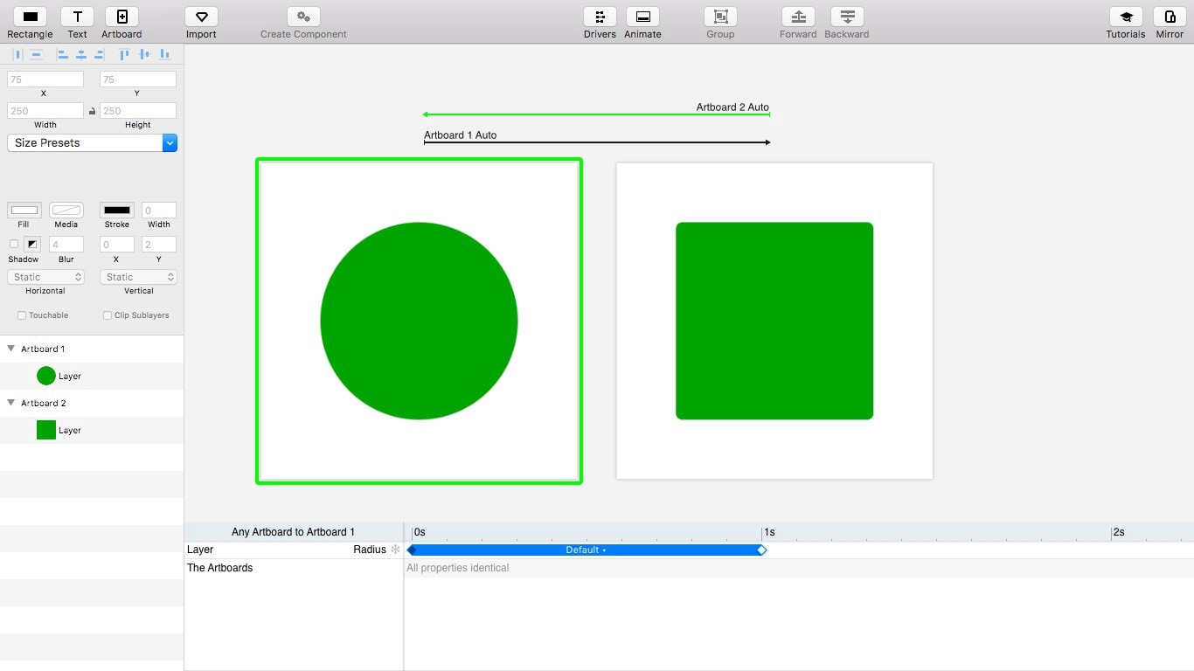Open the Size Presets dropdown
Screen dimensions: 1194x671
tap(92, 142)
